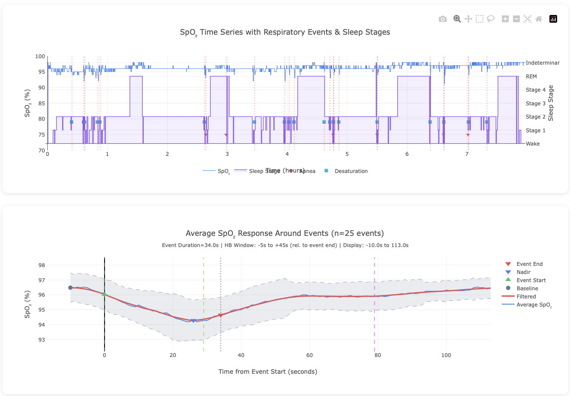The width and height of the screenshot is (570, 396).
Task: Hide the Desaturation legend entry
Action: (x=351, y=171)
